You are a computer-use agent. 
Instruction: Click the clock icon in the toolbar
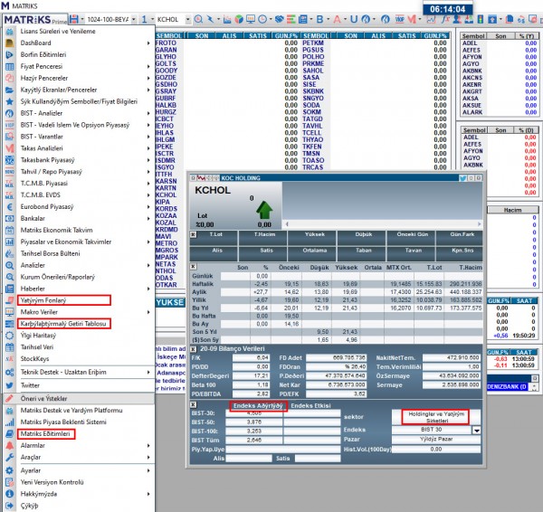click(x=262, y=19)
